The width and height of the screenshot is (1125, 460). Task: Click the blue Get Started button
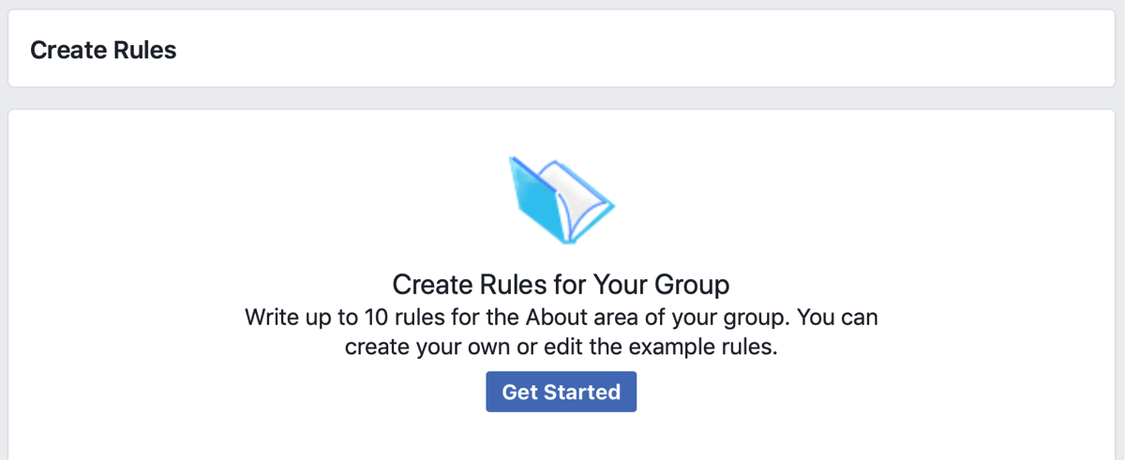coord(561,392)
